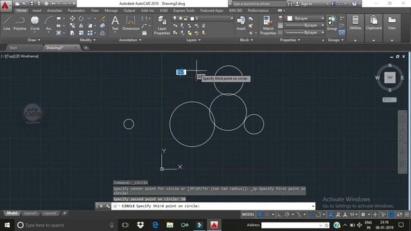Click the AutoCAD application menu button
Screen dimensions: 411x231
coord(5,6)
